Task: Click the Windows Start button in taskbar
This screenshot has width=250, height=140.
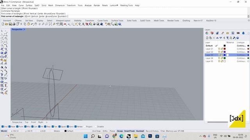Action: click(x=86, y=136)
